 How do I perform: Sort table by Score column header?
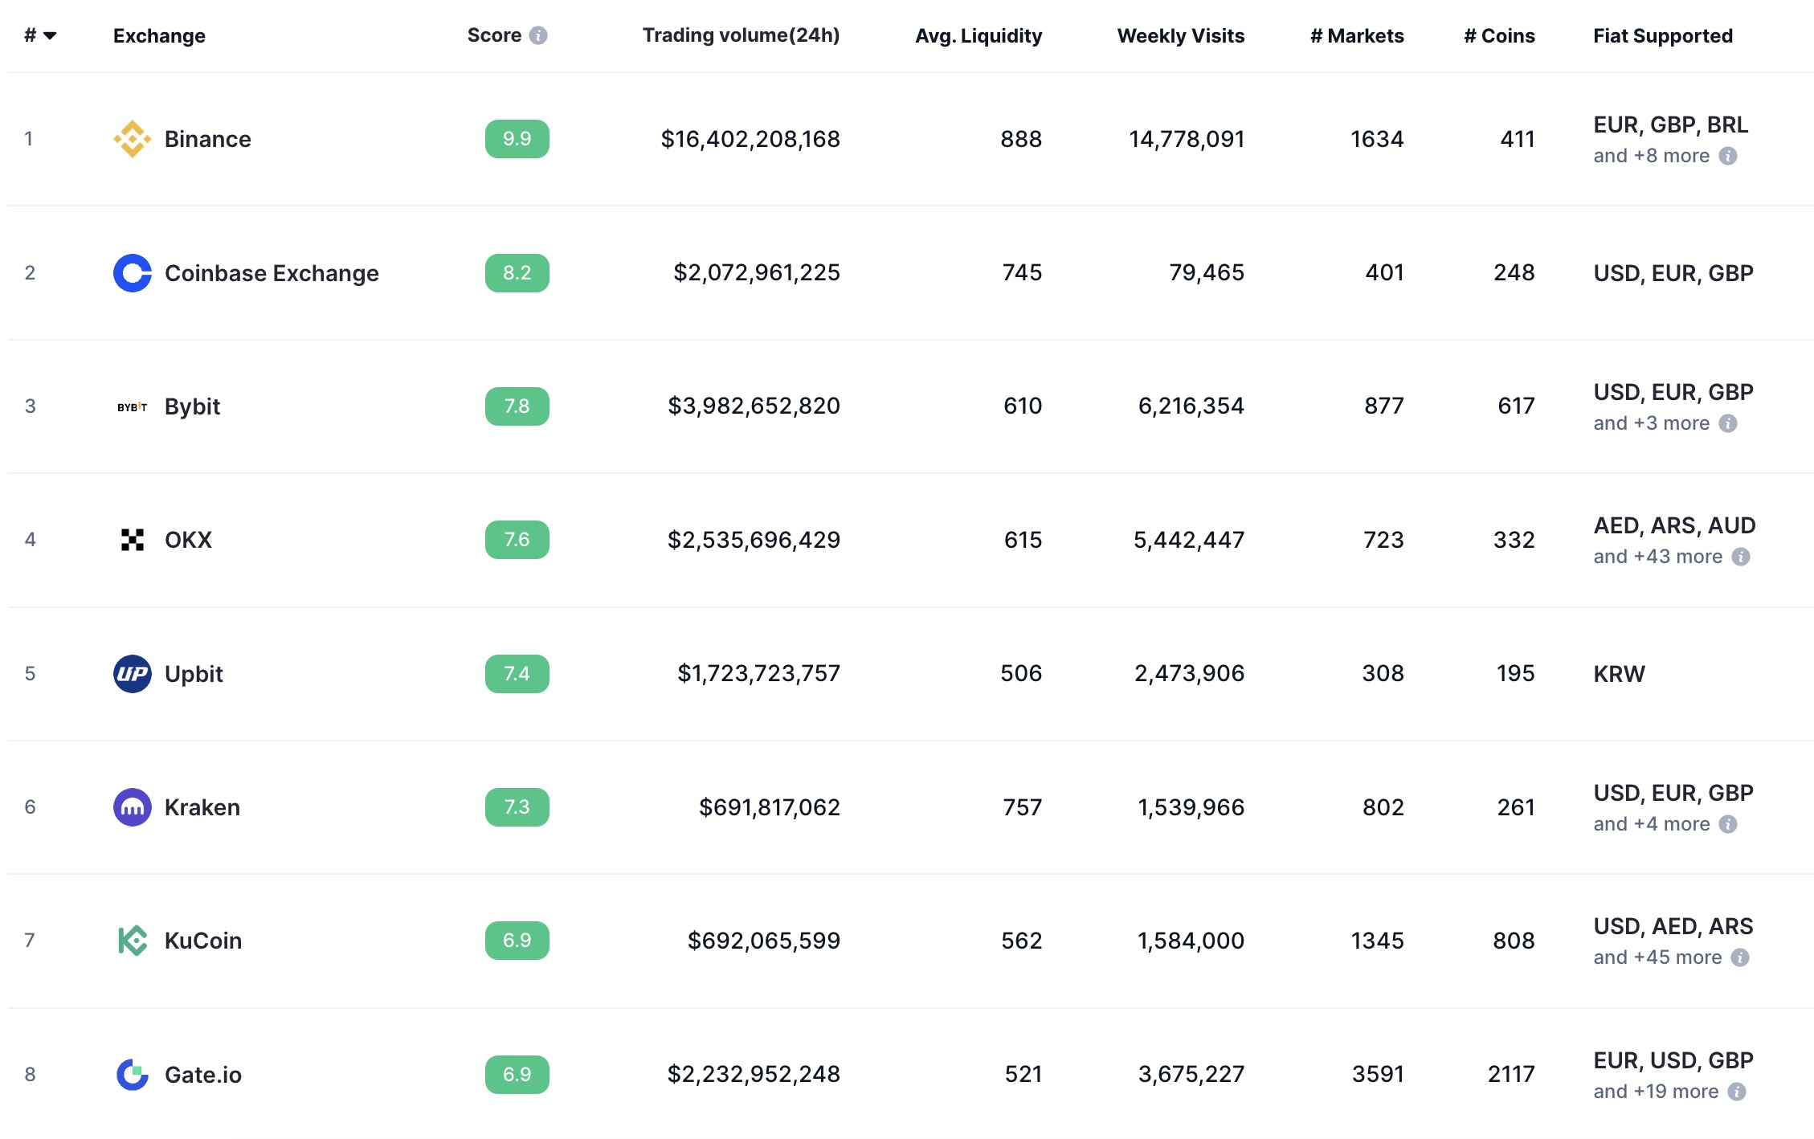494,35
